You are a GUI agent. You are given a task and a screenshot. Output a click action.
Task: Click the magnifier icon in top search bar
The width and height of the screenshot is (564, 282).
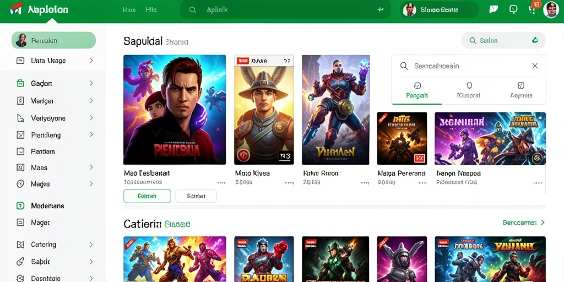(193, 10)
